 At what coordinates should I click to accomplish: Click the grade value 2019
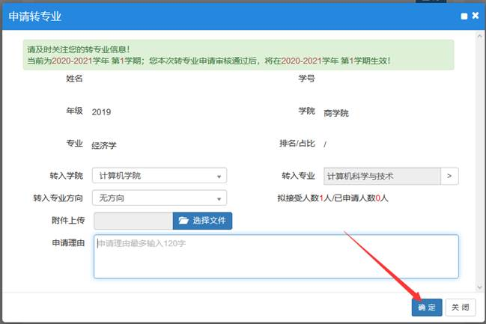point(101,111)
